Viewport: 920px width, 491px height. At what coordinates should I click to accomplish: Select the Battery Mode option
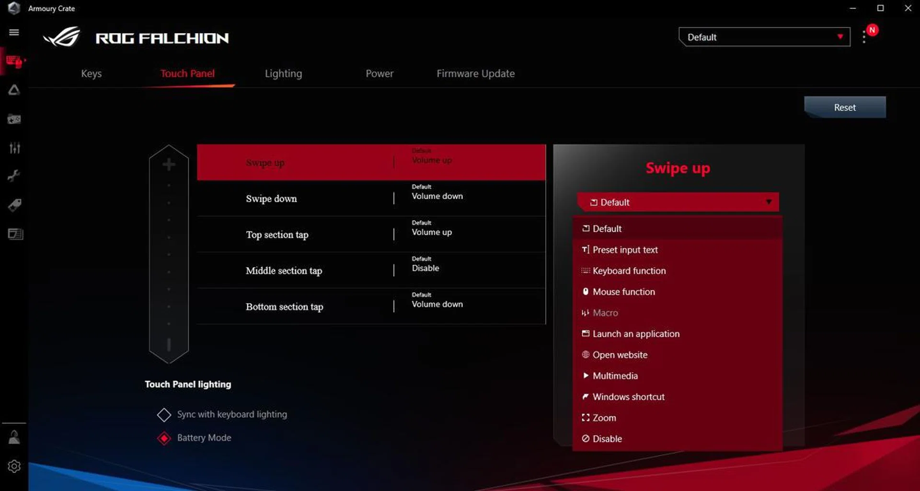(x=164, y=438)
